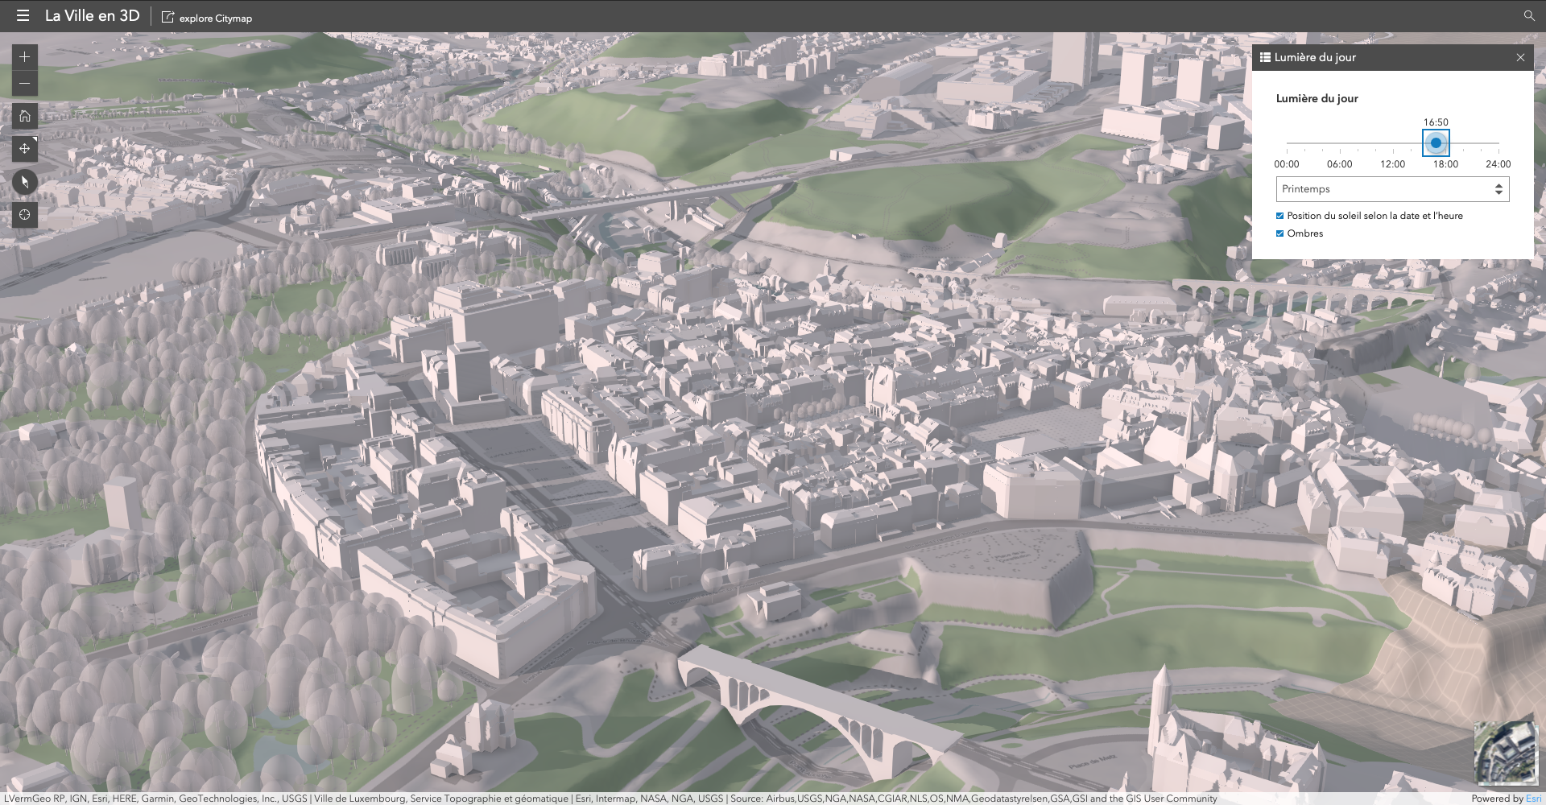Open the Esri link in attribution
This screenshot has width=1546, height=805.
(1533, 799)
